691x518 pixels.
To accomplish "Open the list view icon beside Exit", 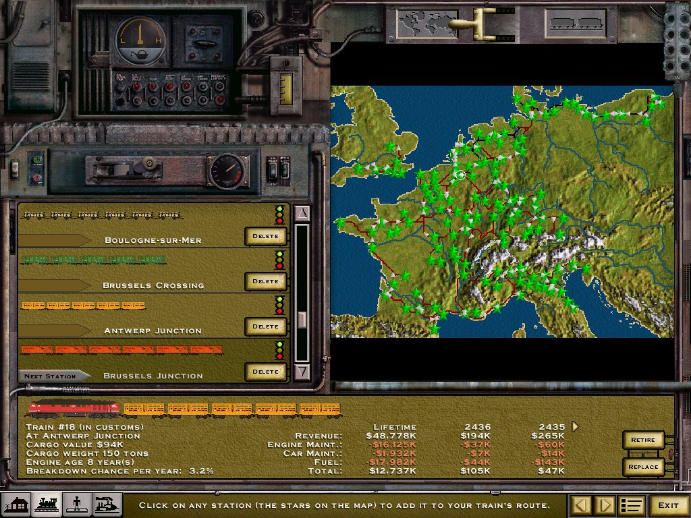I will point(630,505).
